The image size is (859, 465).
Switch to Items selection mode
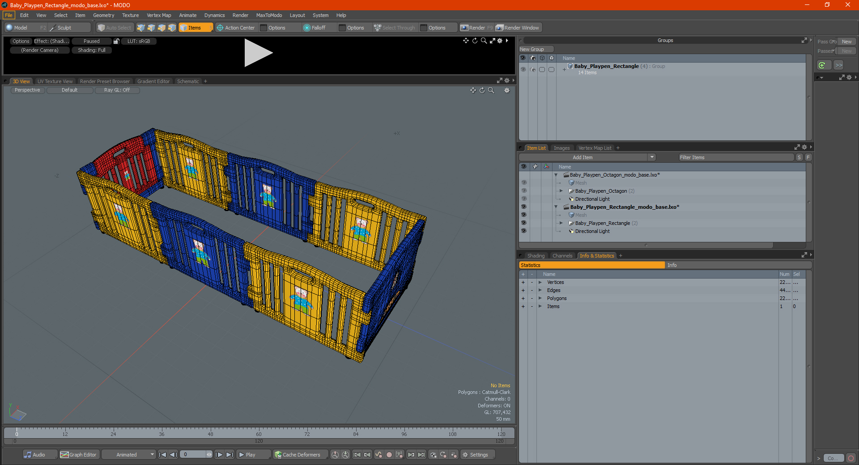[x=196, y=28]
